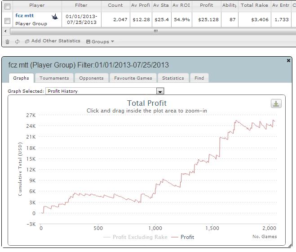Image resolution: width=296 pixels, height=252 pixels.
Task: Click the 54.9% ROI cell
Action: (181, 19)
